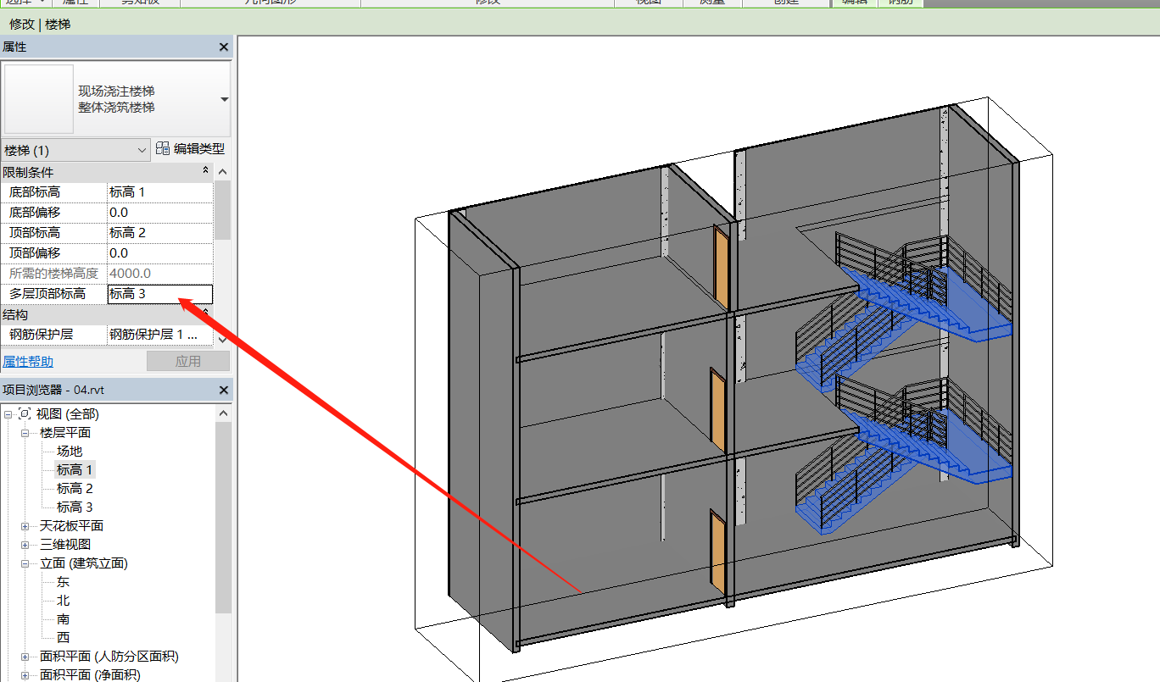Click the Edit Type (编辑类型) icon
Viewport: 1160px width, 682px height.
point(163,149)
